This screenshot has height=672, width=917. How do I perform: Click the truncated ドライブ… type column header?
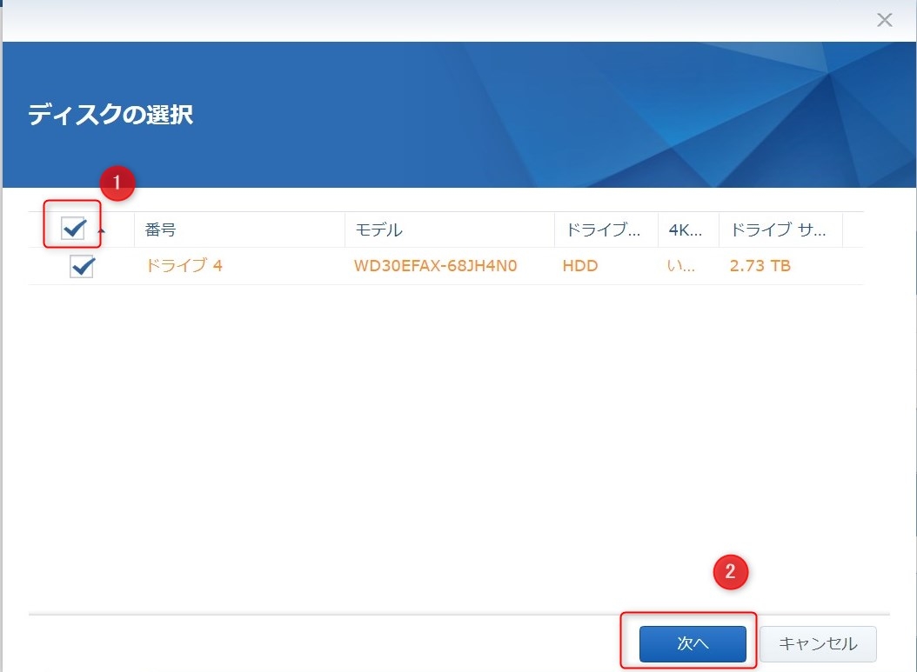[x=604, y=230]
